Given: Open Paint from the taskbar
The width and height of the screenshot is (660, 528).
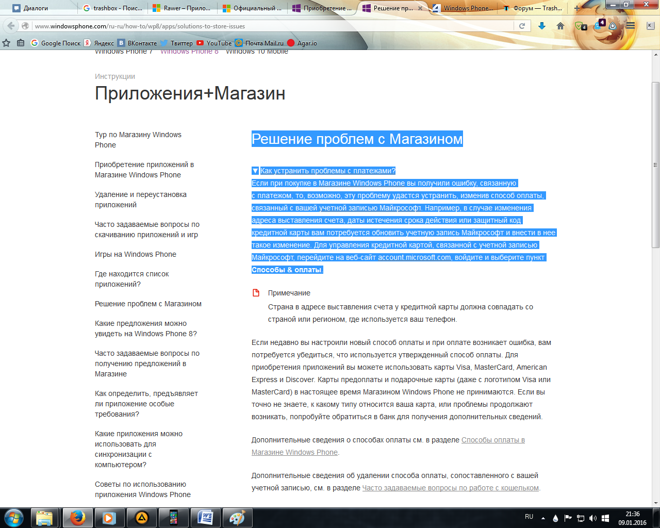Looking at the screenshot, I should tap(237, 517).
